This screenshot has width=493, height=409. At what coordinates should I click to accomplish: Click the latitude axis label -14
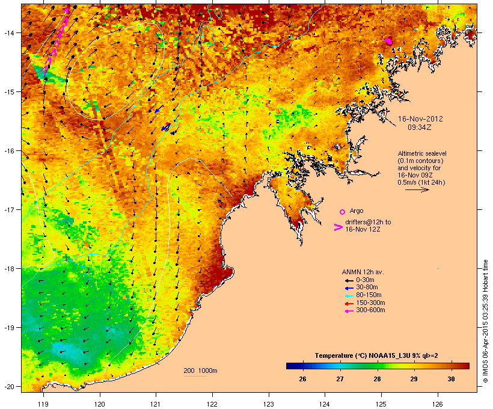tap(8, 32)
